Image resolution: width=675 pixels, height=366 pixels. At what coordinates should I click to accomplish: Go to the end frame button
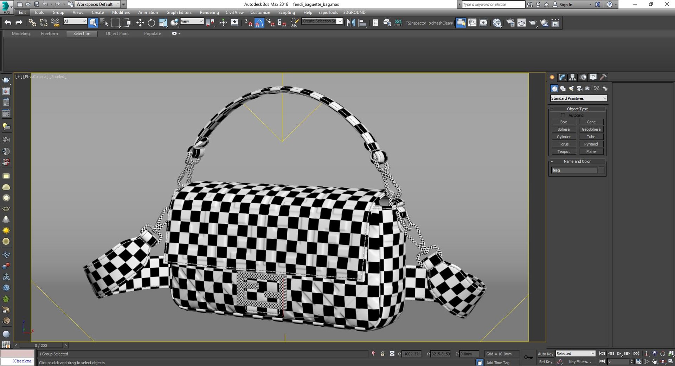coord(636,354)
